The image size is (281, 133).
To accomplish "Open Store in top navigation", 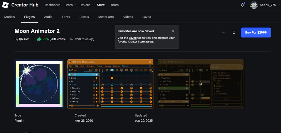I will click(101, 5).
